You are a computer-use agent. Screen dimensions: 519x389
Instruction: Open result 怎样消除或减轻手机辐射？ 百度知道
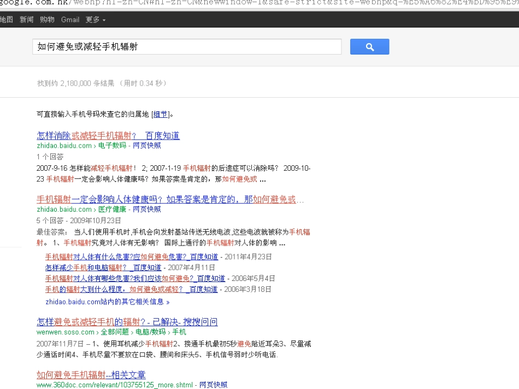click(108, 136)
